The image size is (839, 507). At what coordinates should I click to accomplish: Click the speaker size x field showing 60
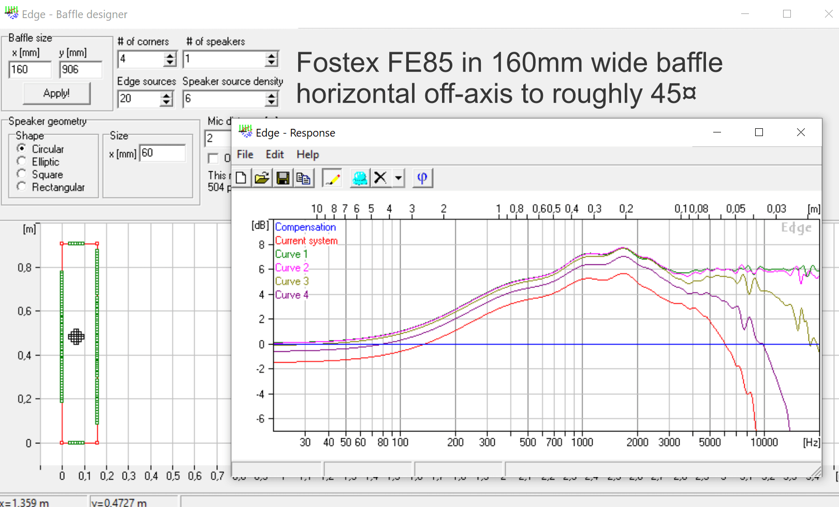[x=163, y=153]
